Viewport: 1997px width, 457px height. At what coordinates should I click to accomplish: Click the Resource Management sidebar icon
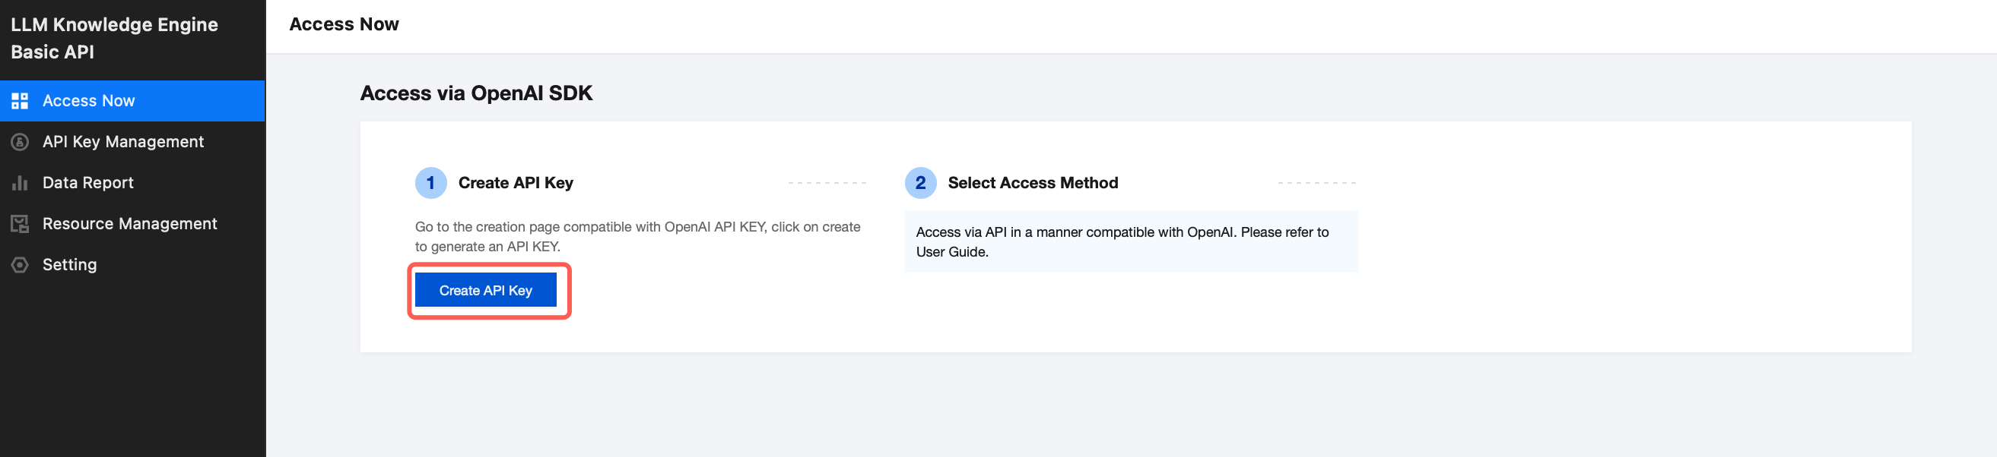(21, 224)
